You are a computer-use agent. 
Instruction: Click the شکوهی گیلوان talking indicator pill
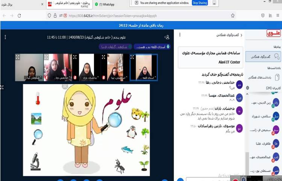115,47
